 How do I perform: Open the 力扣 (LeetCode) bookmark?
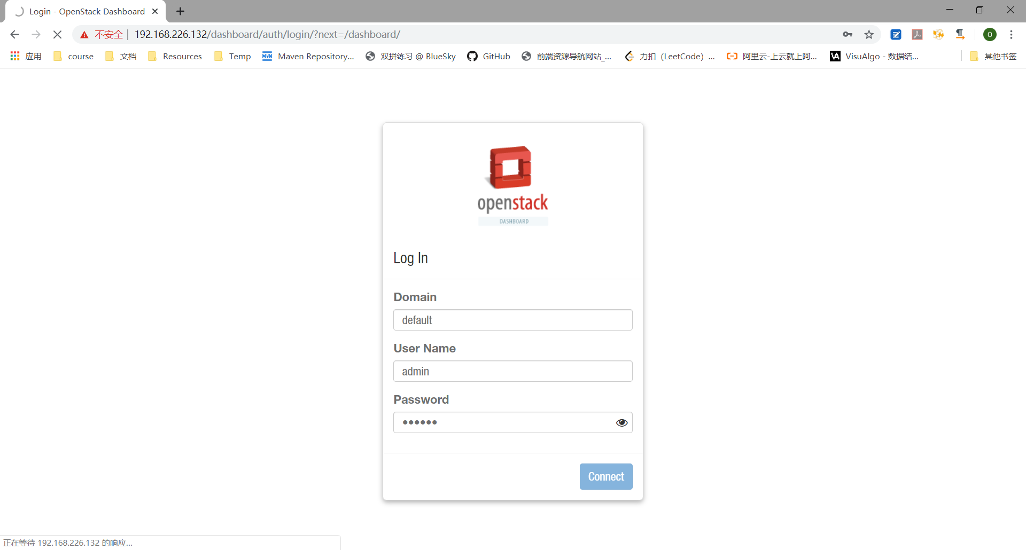670,56
